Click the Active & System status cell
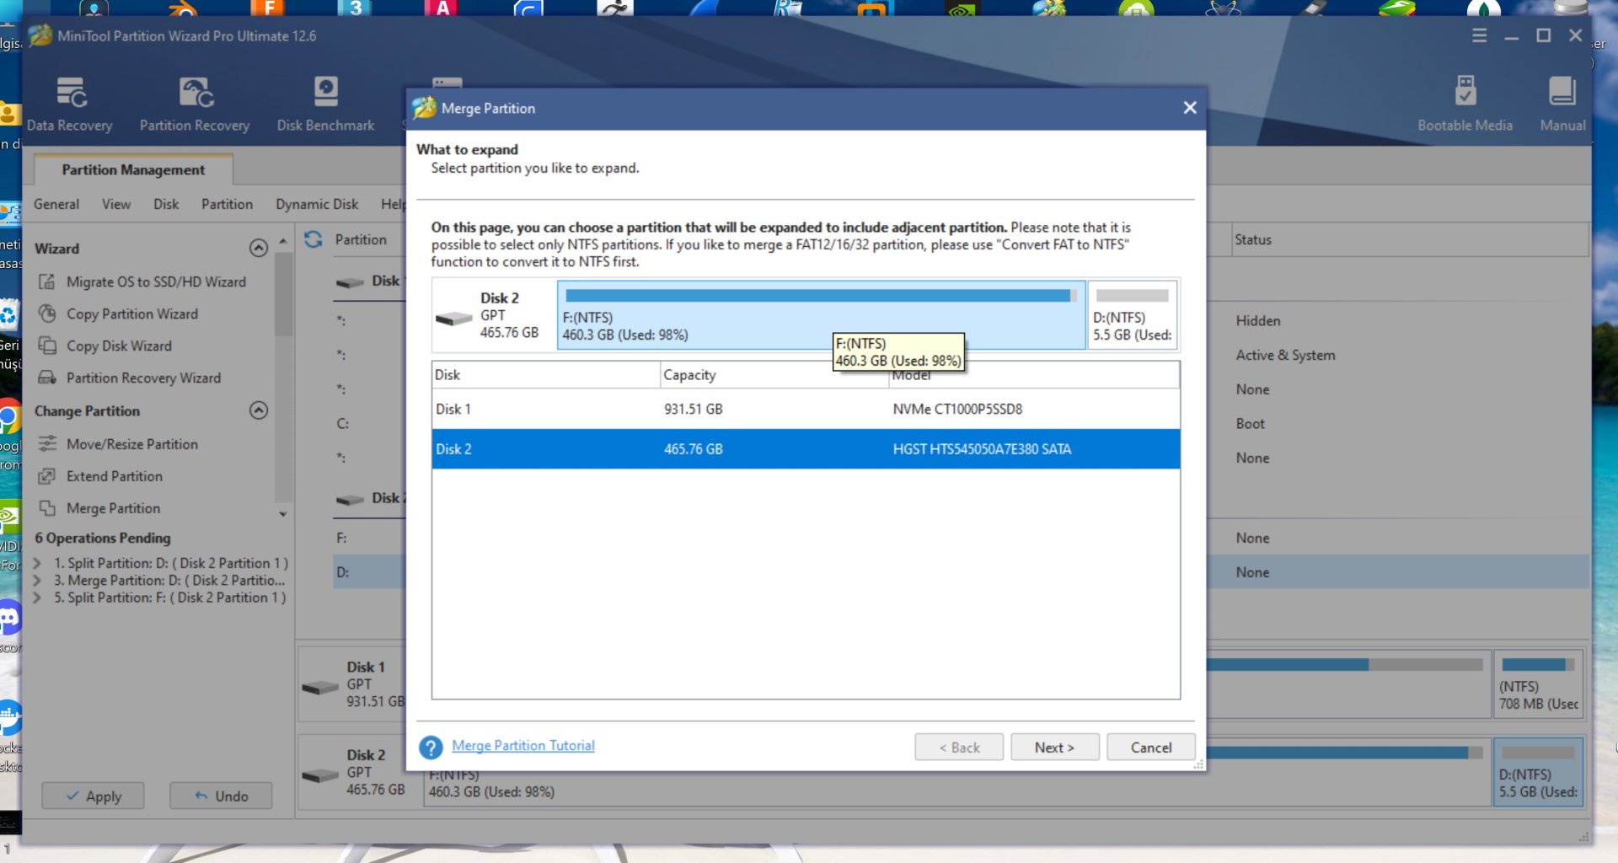 pos(1286,355)
